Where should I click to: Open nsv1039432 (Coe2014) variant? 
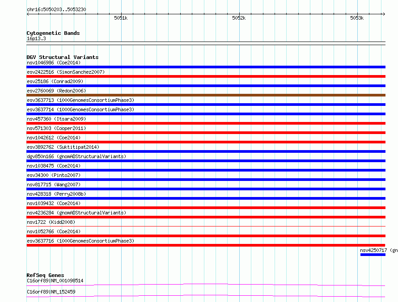(54, 203)
